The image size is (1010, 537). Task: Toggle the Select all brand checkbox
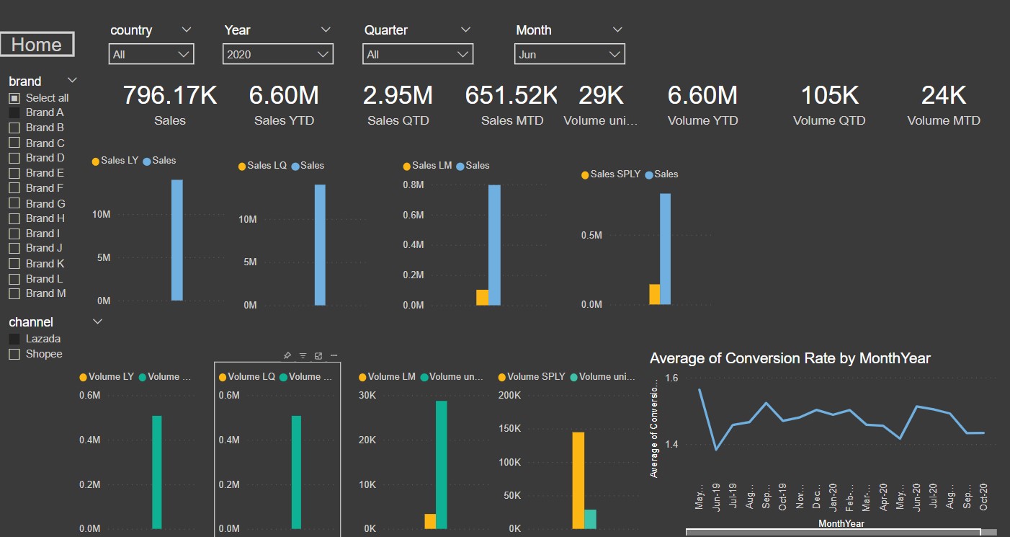[x=14, y=98]
